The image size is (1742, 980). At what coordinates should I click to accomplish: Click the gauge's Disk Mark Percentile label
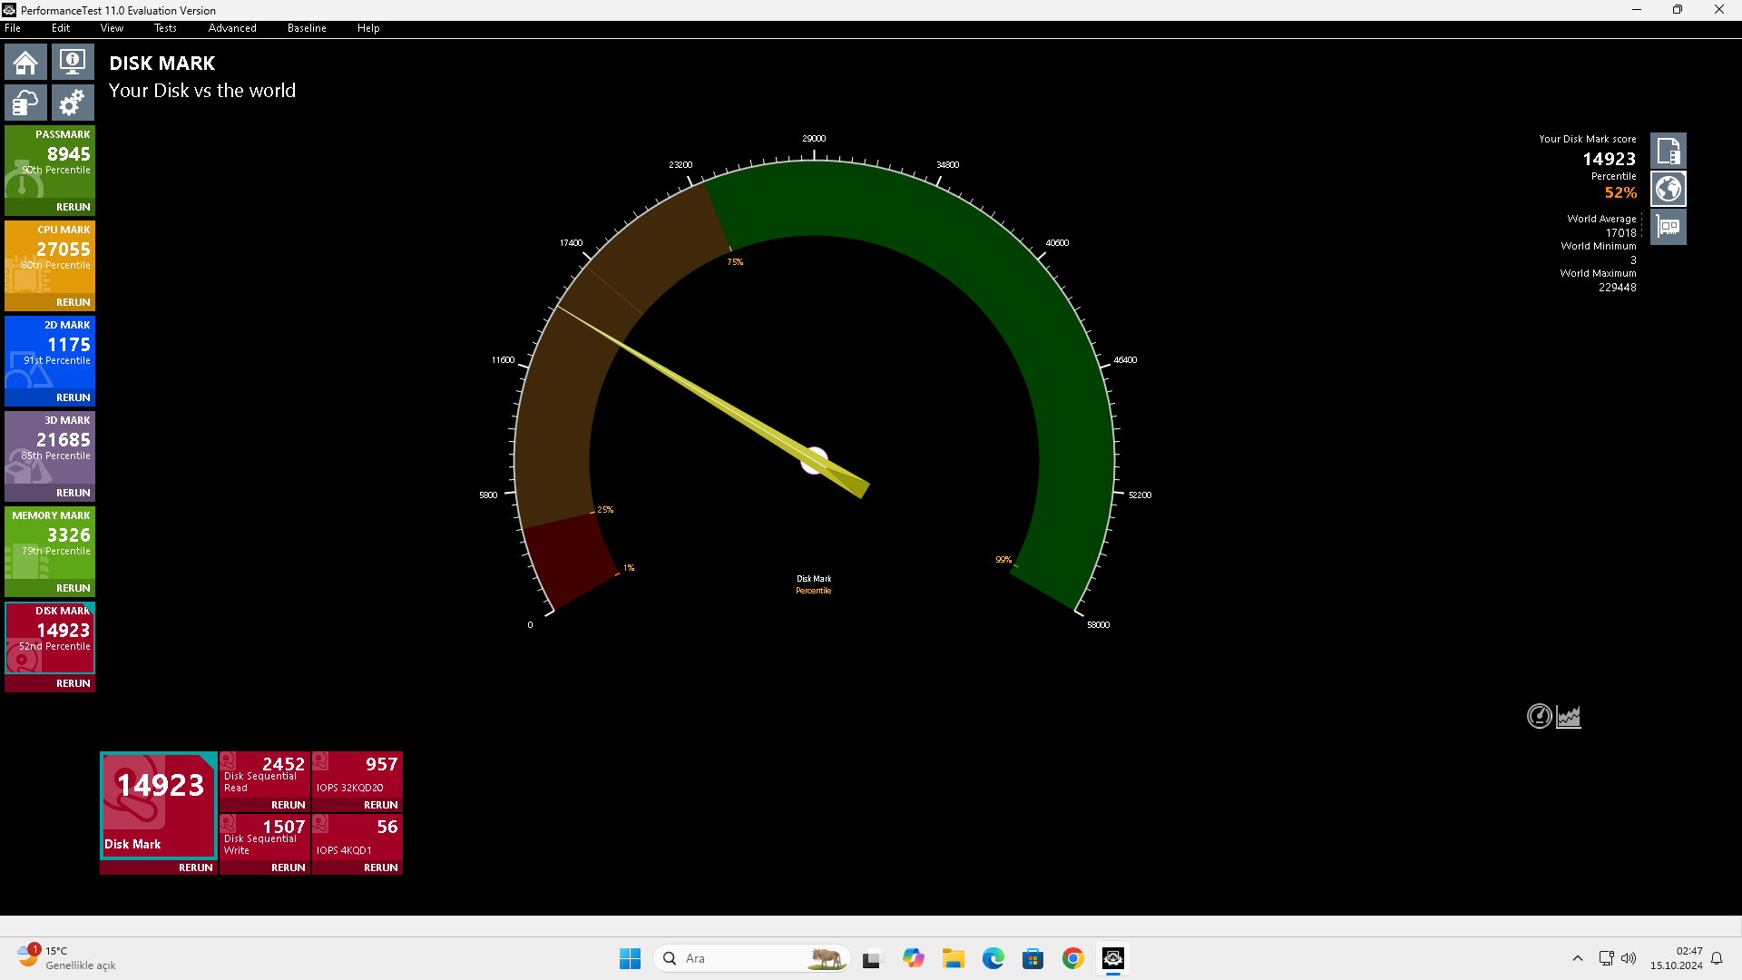tap(814, 584)
